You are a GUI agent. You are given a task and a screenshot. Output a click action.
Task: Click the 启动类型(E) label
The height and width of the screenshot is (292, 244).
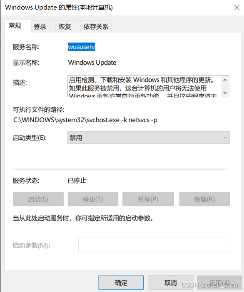[30, 138]
